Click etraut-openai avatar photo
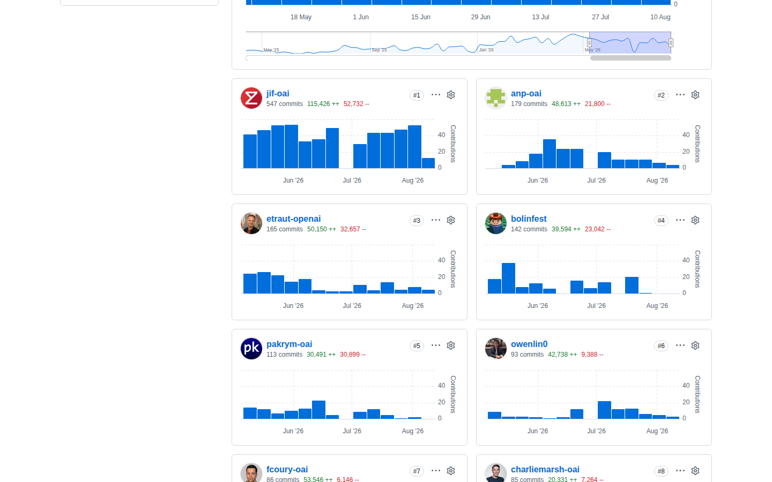This screenshot has height=482, width=772. pos(251,223)
